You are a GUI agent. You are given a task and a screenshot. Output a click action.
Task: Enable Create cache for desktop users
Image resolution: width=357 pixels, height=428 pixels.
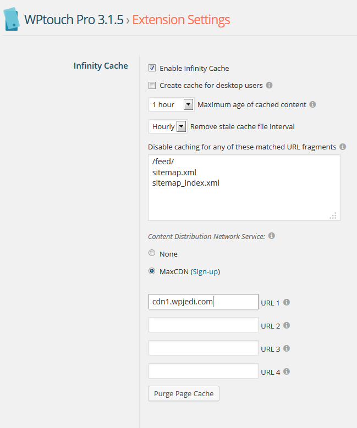click(152, 86)
